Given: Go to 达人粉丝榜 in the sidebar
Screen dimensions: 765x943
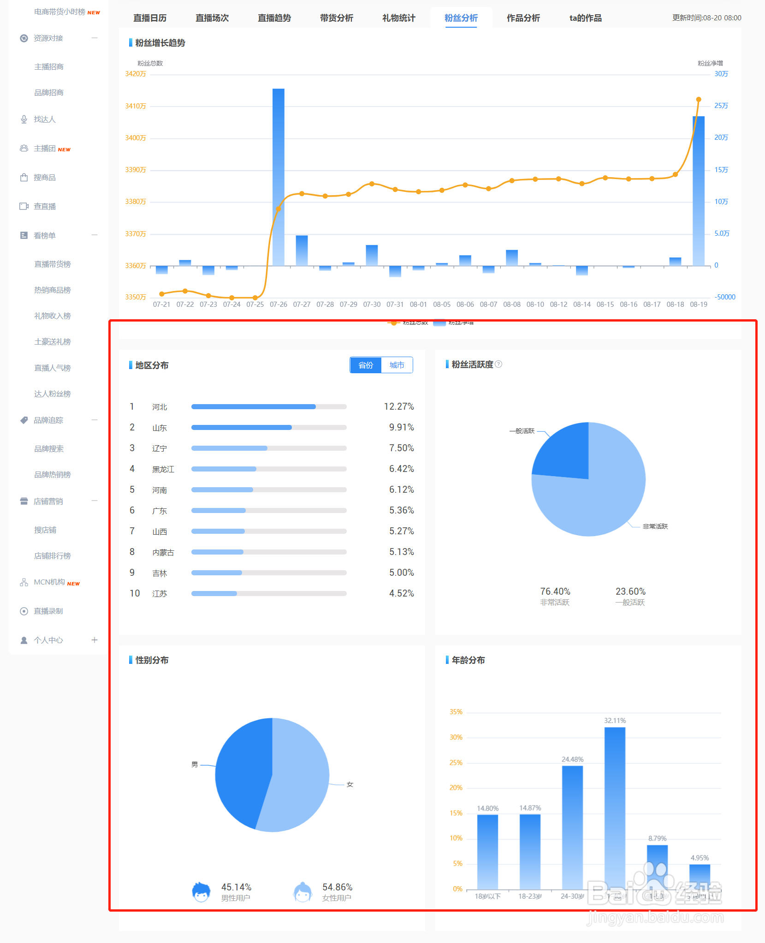Looking at the screenshot, I should [x=53, y=394].
